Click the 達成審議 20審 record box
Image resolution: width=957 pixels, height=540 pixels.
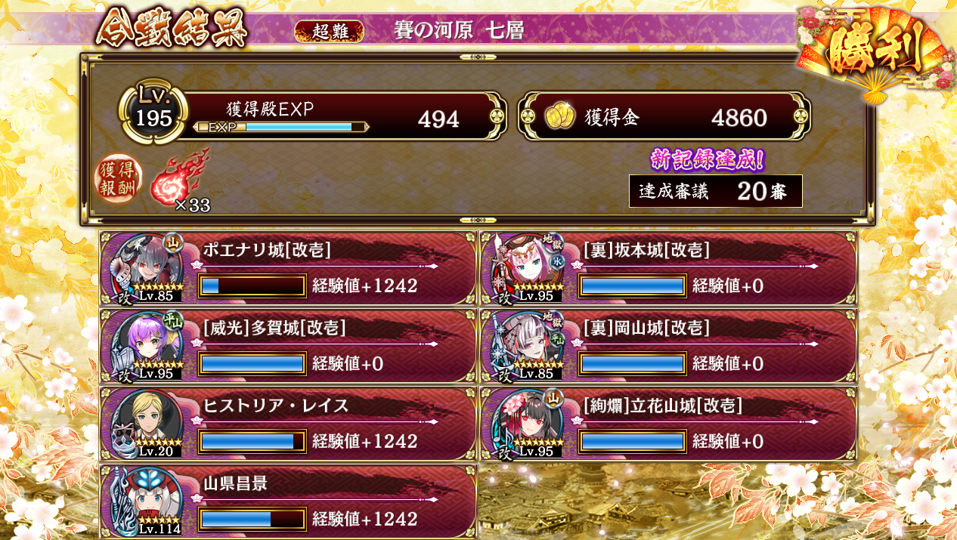pyautogui.click(x=715, y=191)
